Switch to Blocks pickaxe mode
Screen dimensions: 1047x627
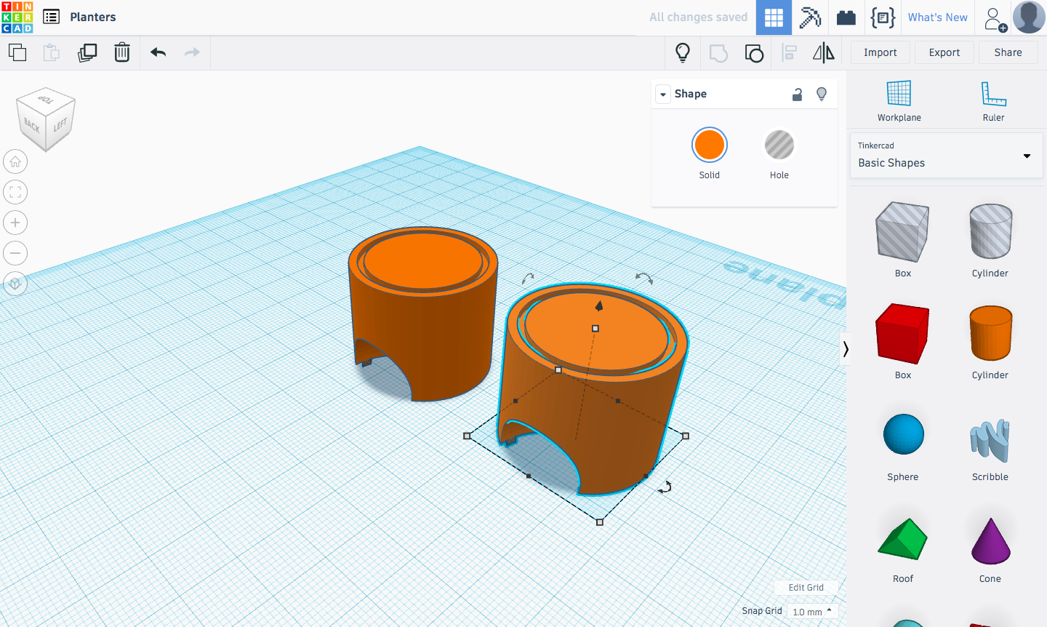(810, 17)
